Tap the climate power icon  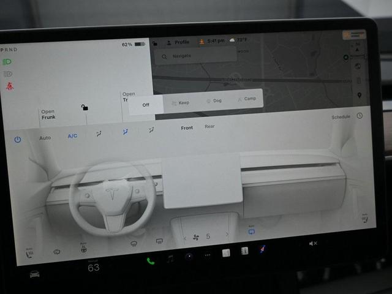click(x=17, y=139)
